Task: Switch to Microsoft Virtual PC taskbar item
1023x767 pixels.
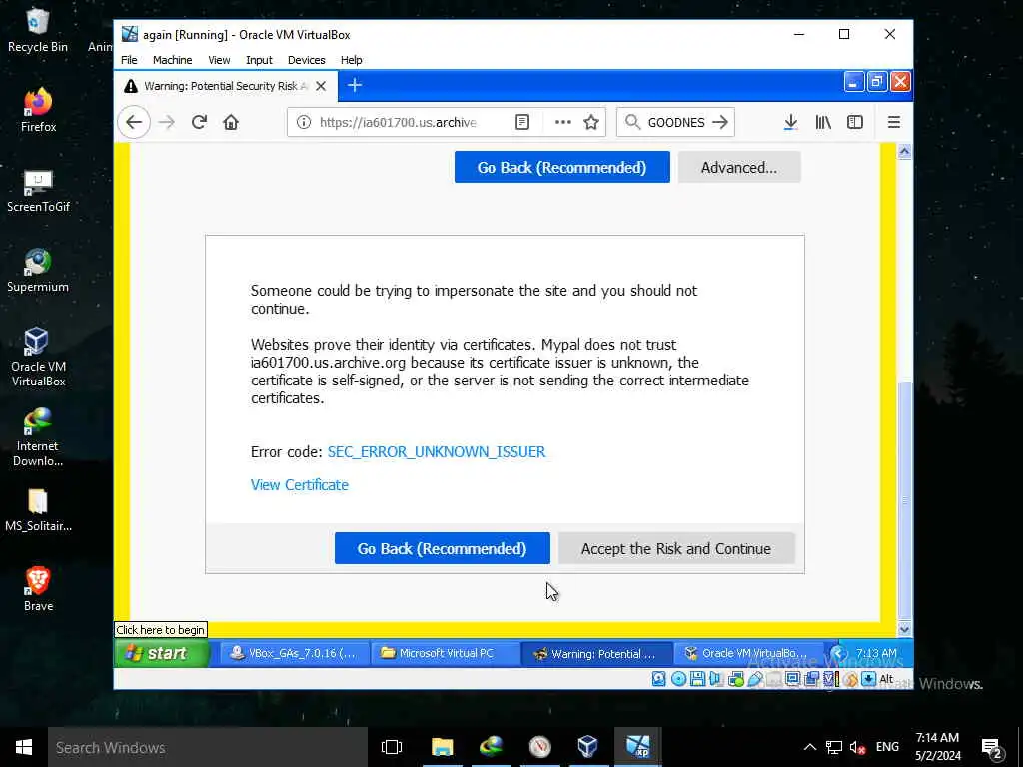Action: click(x=446, y=653)
